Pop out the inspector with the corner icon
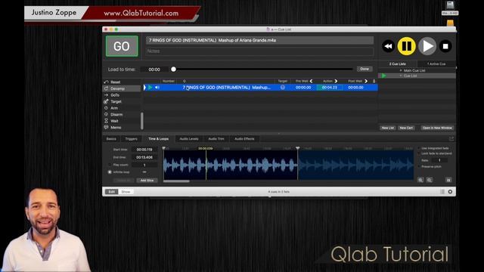 pyautogui.click(x=451, y=139)
